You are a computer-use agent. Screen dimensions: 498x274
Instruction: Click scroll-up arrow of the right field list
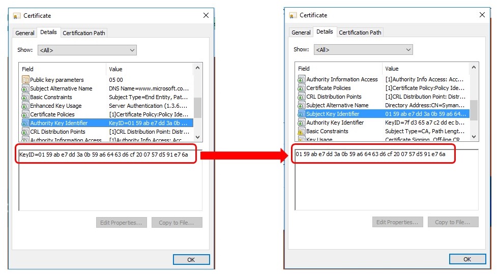[474, 68]
